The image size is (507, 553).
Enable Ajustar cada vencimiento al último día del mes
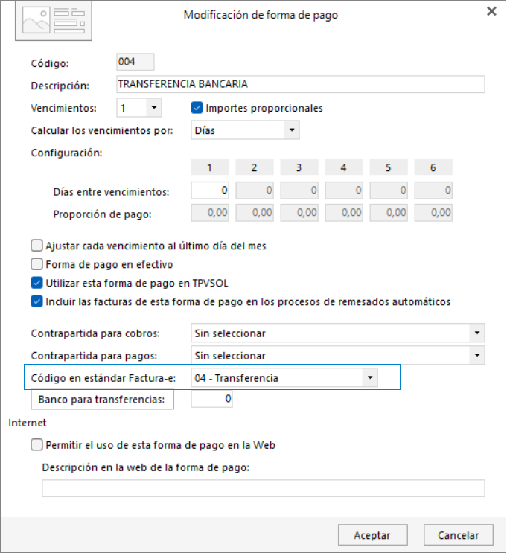click(36, 246)
